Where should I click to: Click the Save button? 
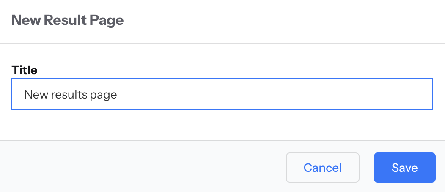404,168
